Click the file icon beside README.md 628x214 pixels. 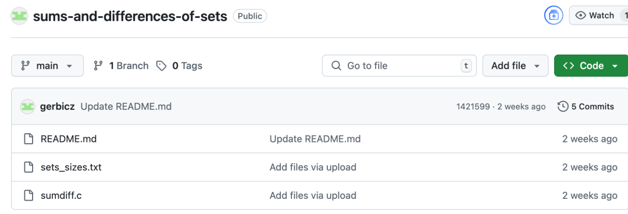click(28, 139)
